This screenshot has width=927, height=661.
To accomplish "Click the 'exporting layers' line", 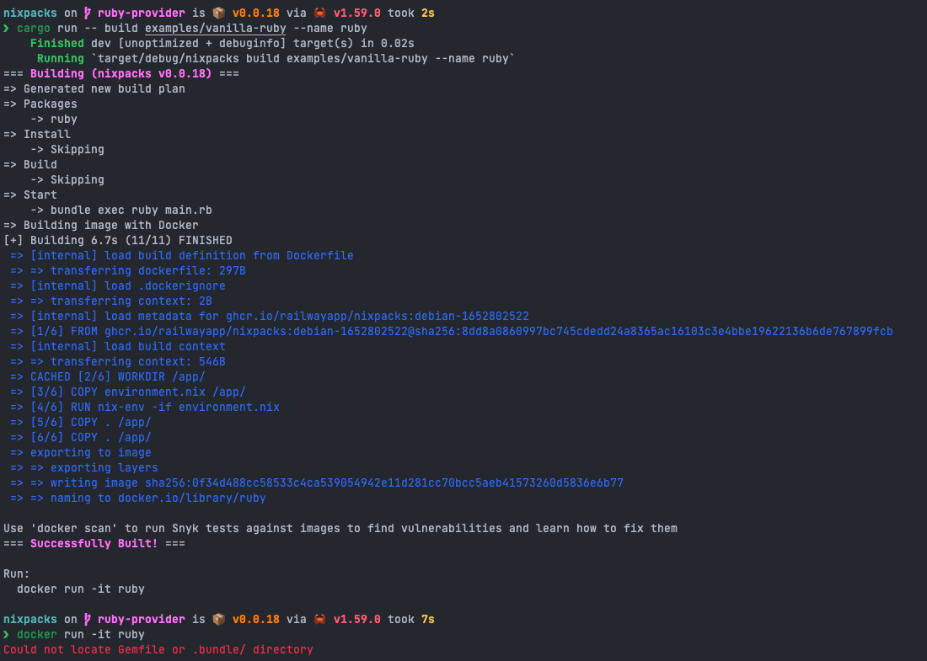I will [84, 468].
